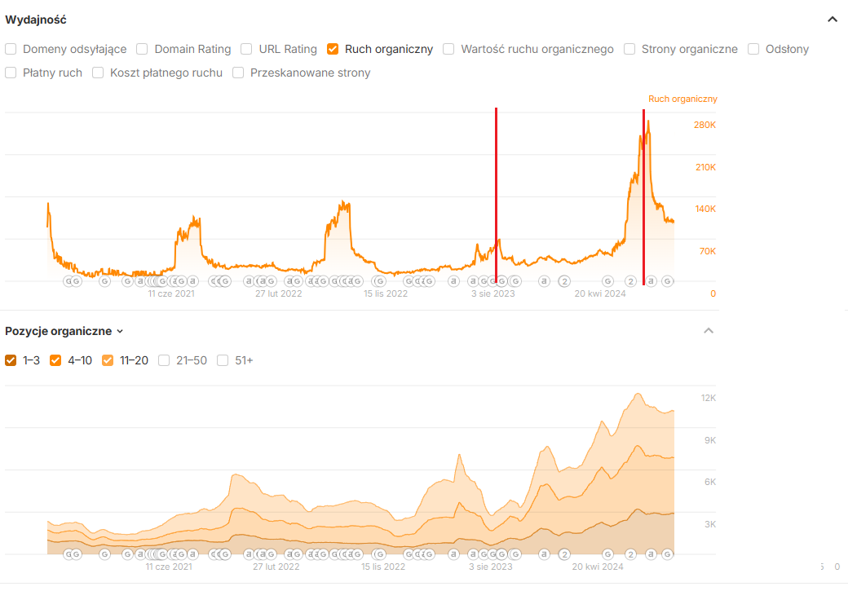The height and width of the screenshot is (591, 848).
Task: Enable the Domeny odsyłające checkbox
Action: (x=11, y=49)
